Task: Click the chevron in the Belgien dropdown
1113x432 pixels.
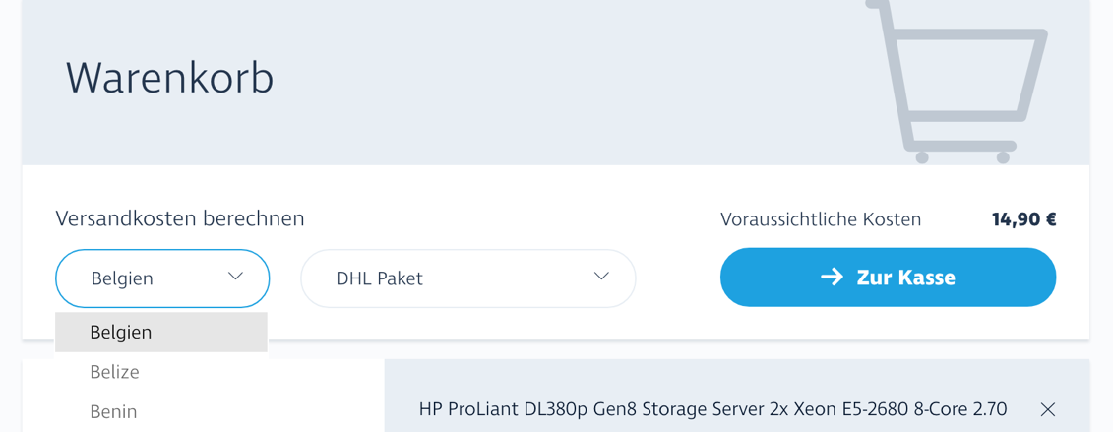Action: tap(235, 277)
